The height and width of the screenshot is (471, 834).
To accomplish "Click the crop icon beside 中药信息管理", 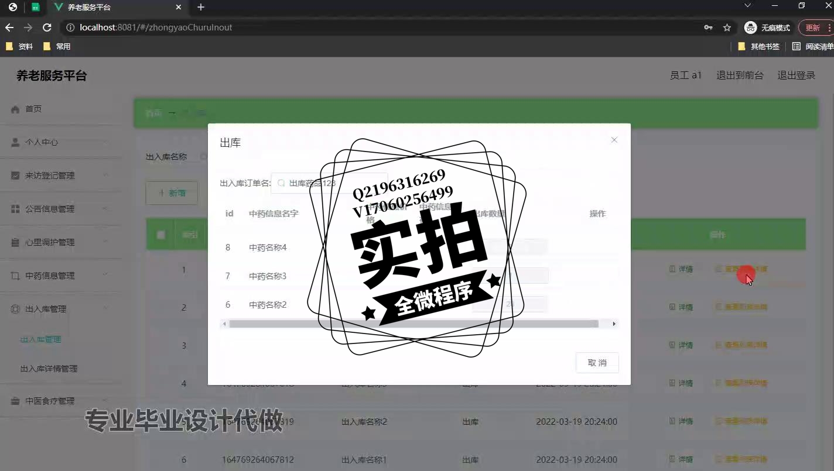I will pyautogui.click(x=15, y=276).
